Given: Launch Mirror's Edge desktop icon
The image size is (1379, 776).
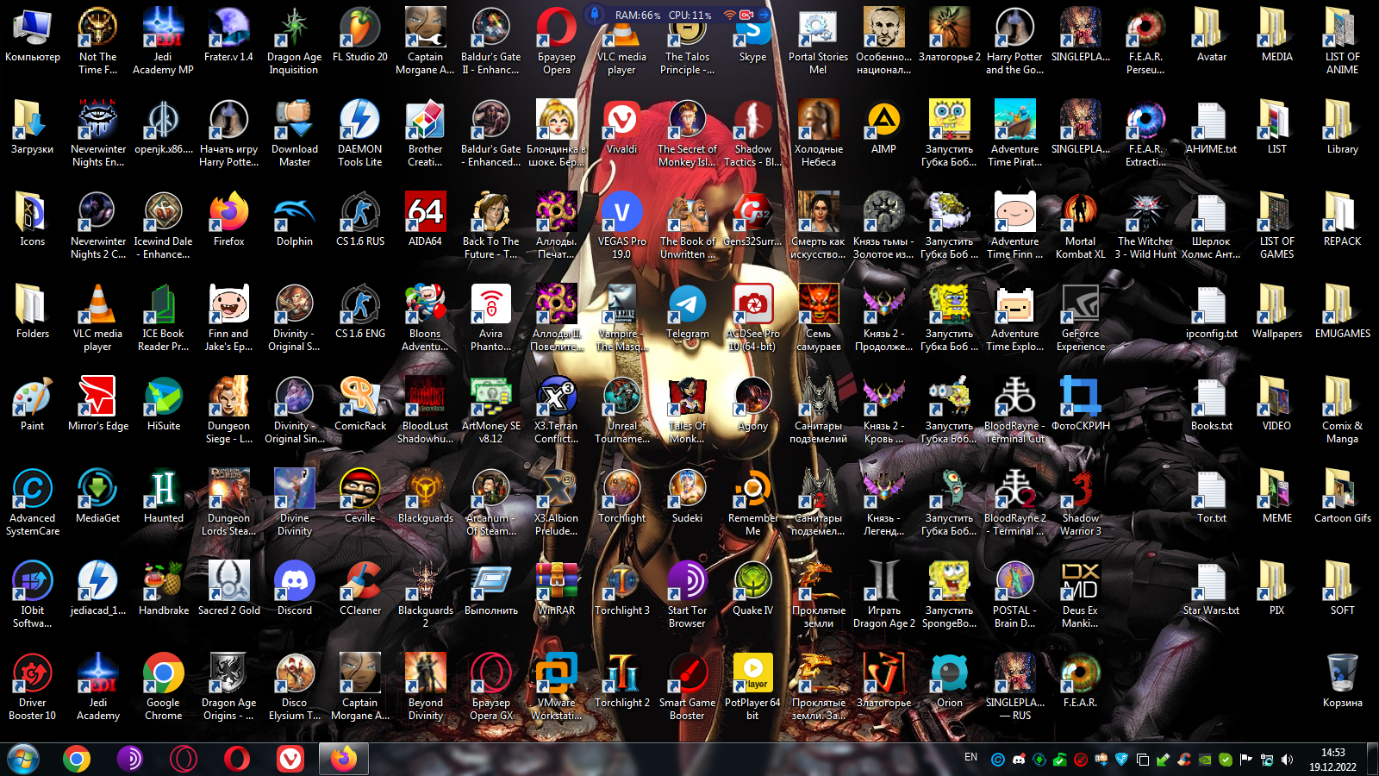Looking at the screenshot, I should click(98, 404).
